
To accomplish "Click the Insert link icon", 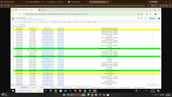I will pos(87,22).
